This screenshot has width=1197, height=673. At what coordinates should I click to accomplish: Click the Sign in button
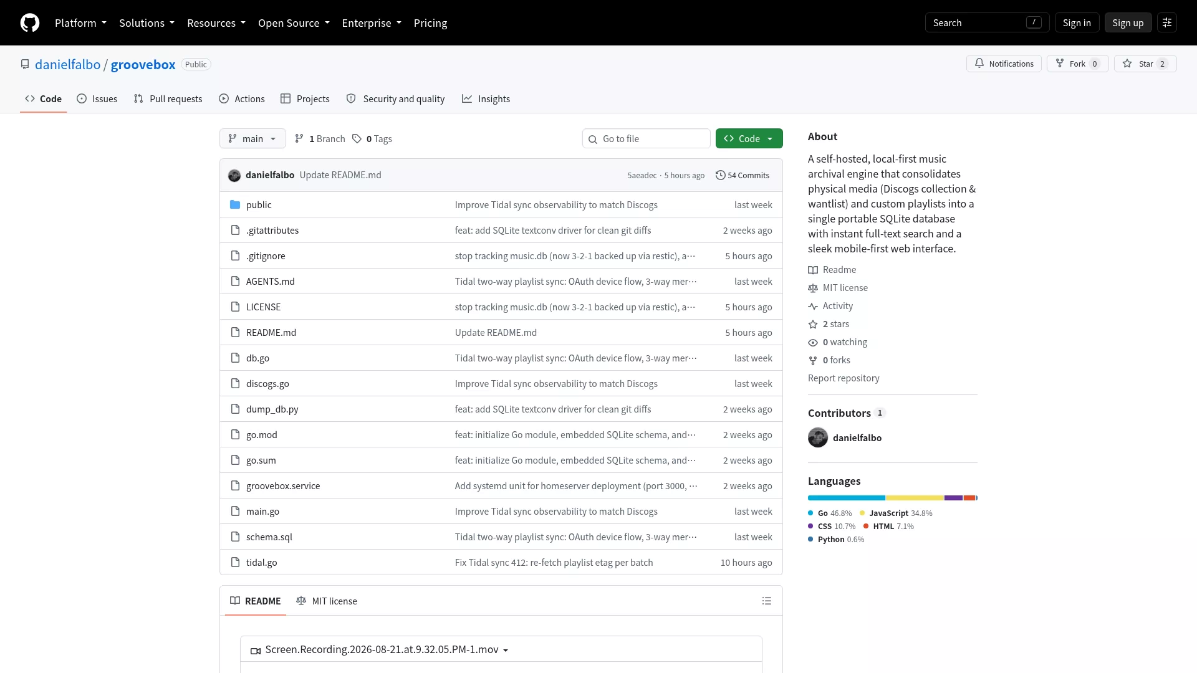coord(1077,23)
